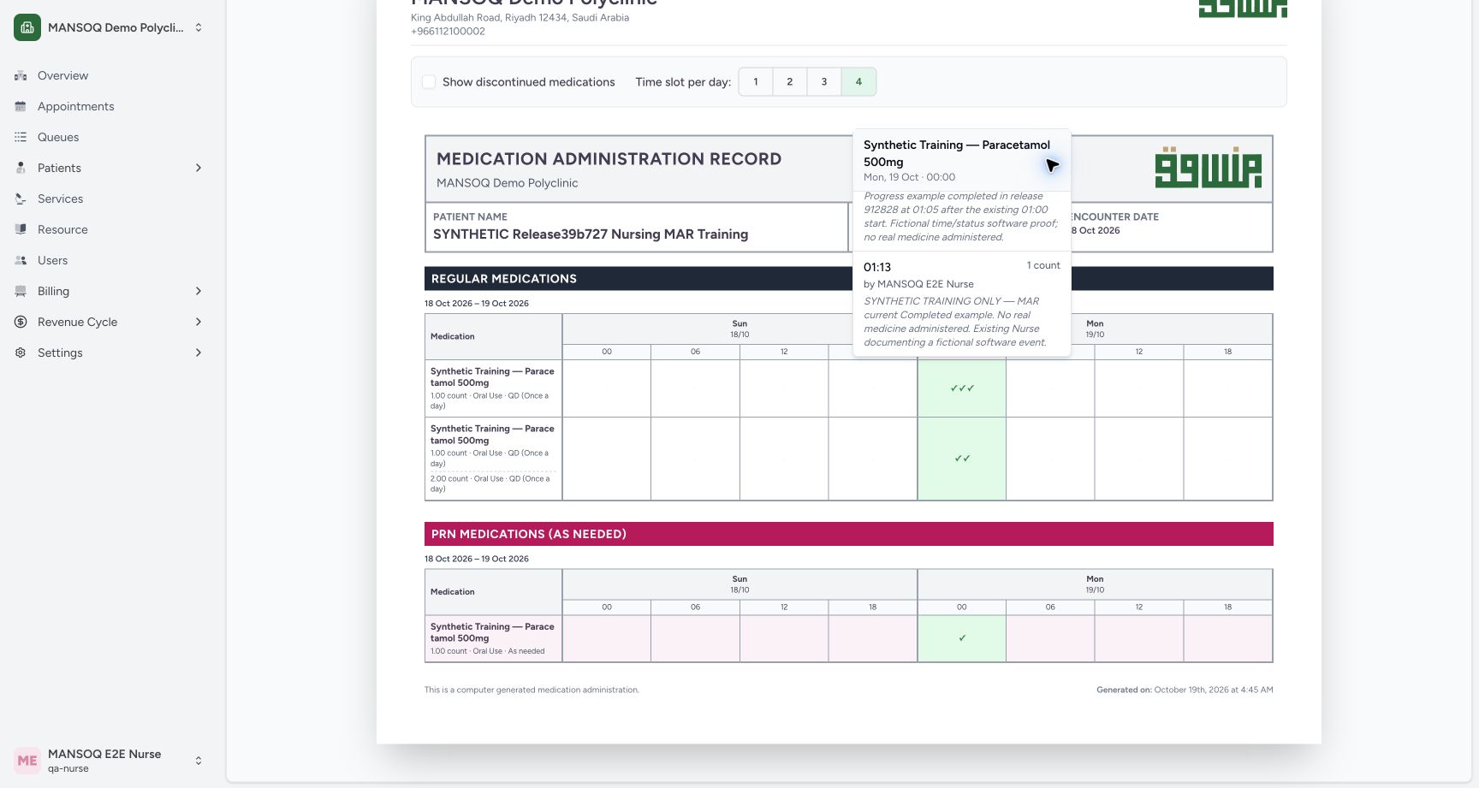Click triple-checkmark cell in first regular medication row
Screen dimensions: 1479x788
click(962, 388)
